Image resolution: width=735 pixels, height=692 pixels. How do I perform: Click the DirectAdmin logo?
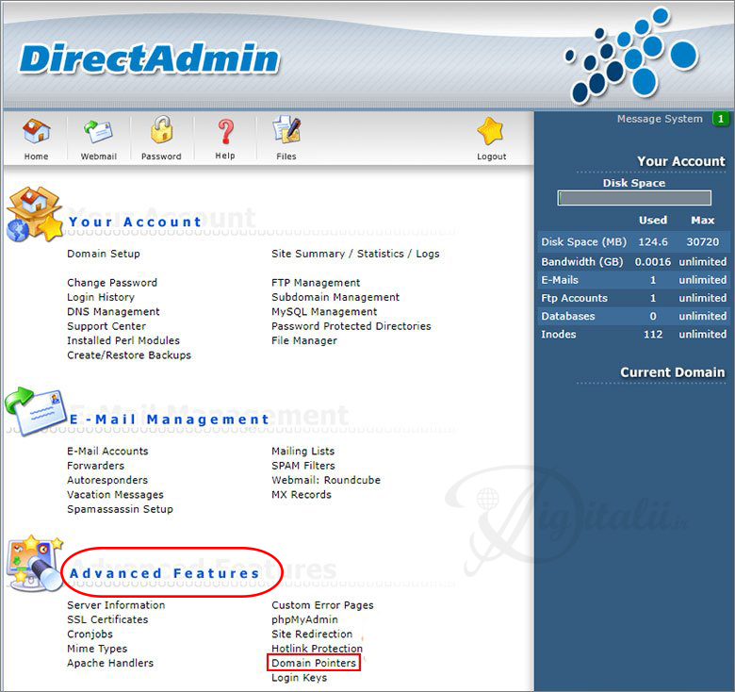coord(149,59)
